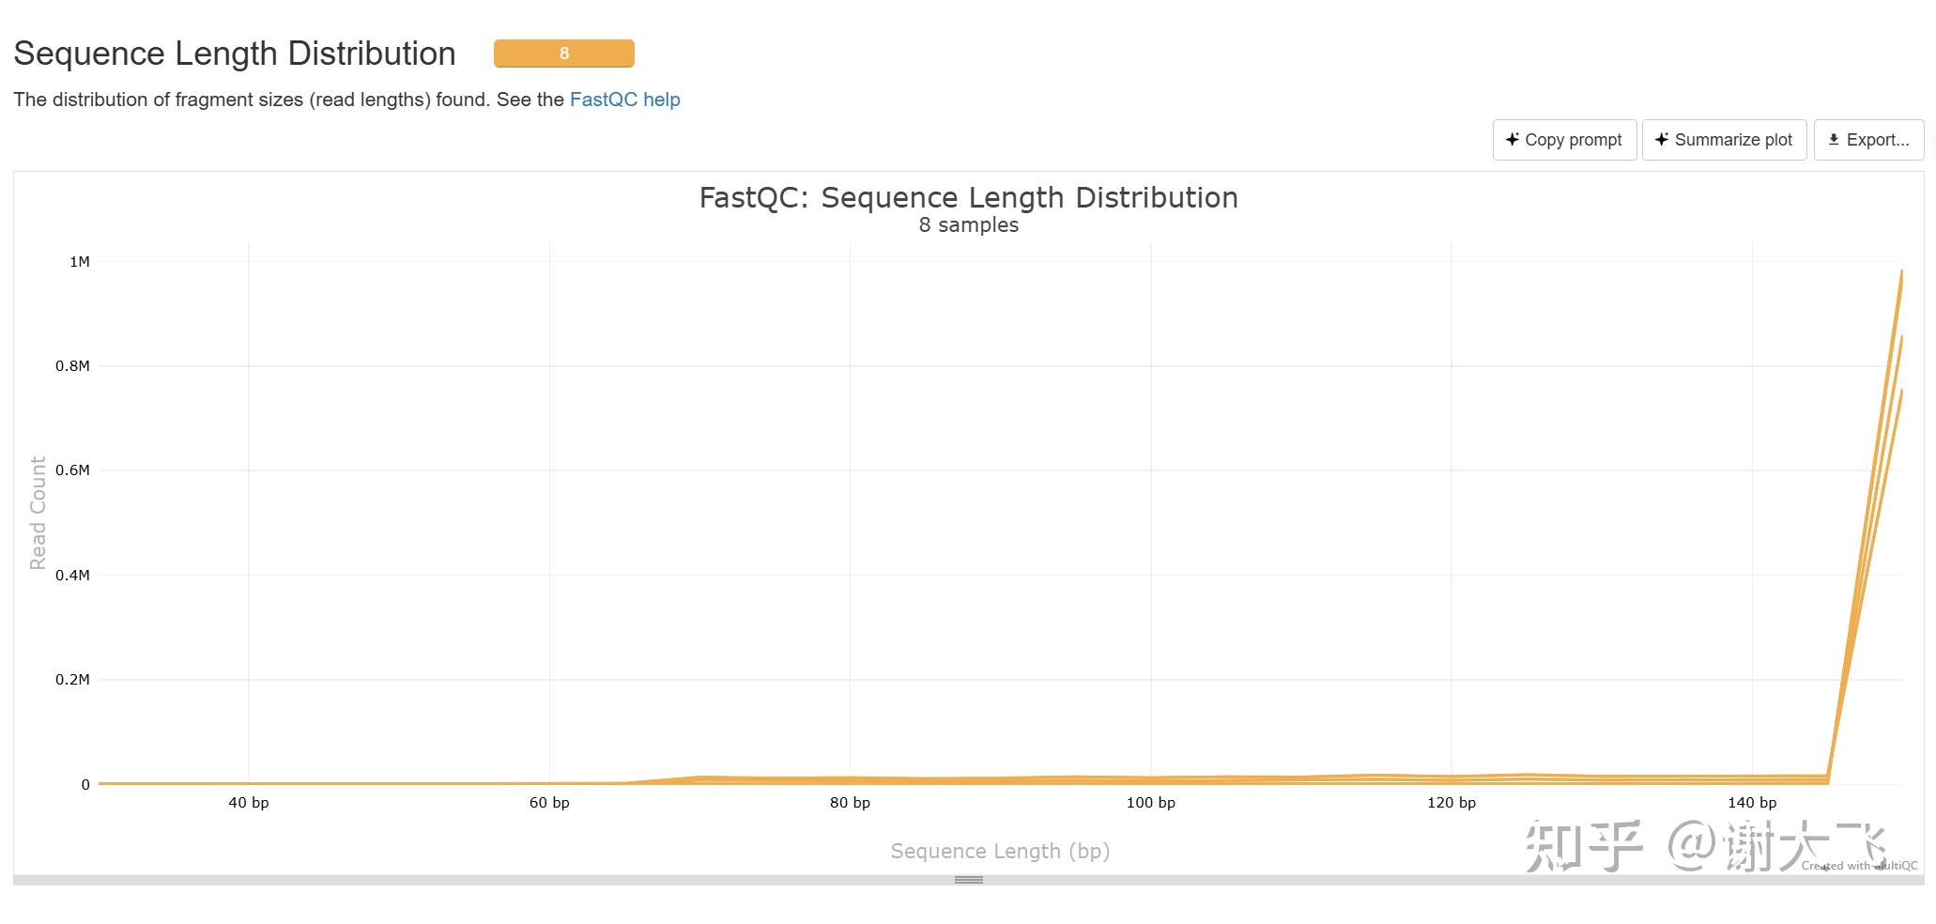Open the FastQC help link
The height and width of the screenshot is (924, 1936).
tap(624, 100)
